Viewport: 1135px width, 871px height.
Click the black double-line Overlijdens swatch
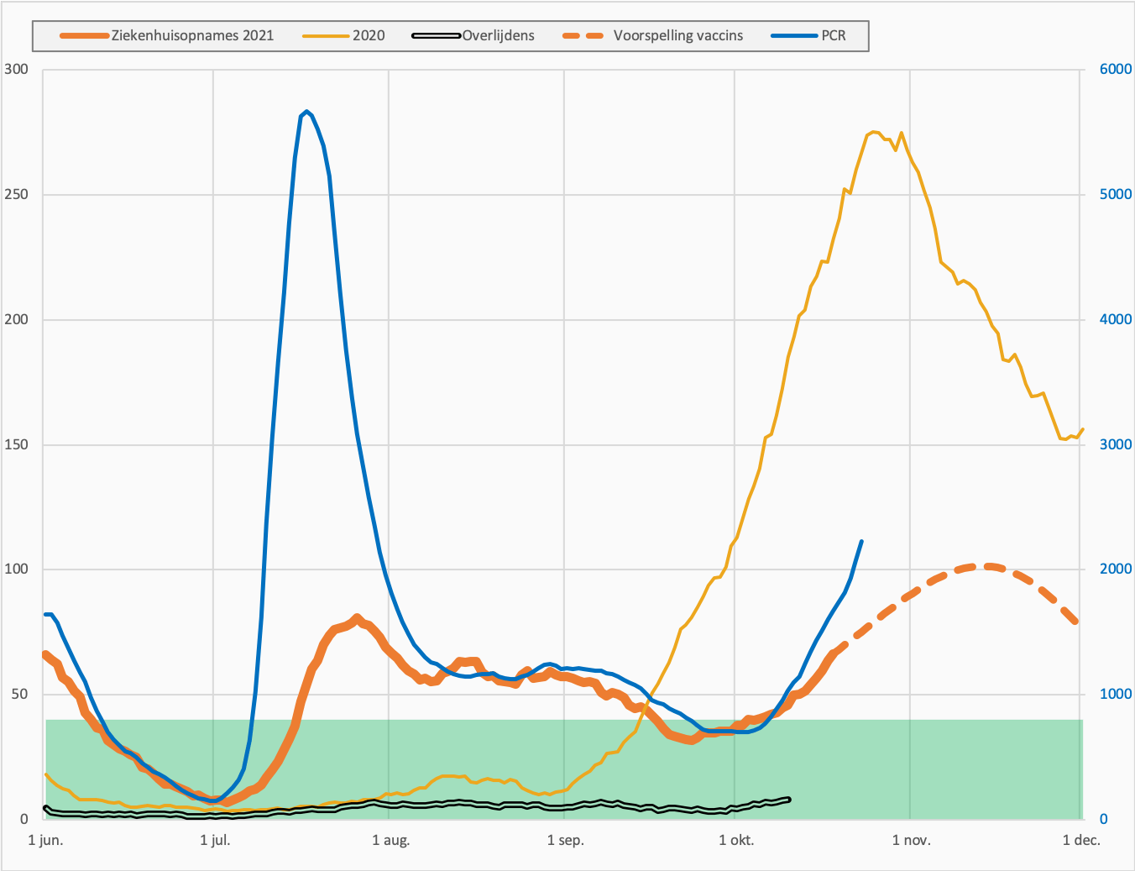pyautogui.click(x=437, y=36)
